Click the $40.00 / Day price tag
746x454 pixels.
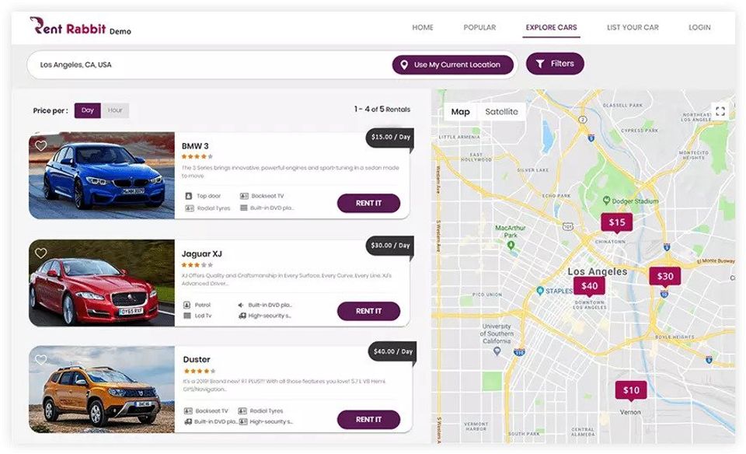coord(392,351)
